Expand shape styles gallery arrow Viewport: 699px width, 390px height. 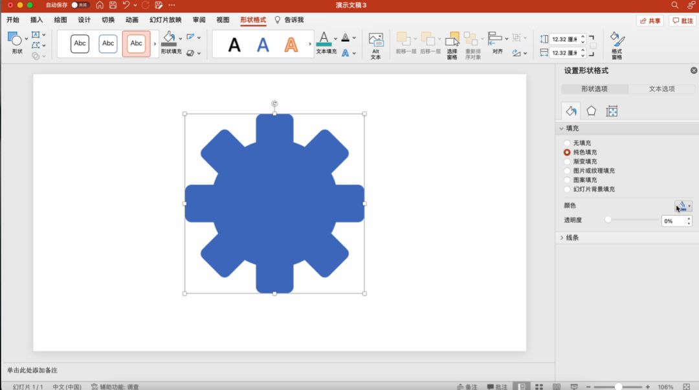pyautogui.click(x=155, y=44)
